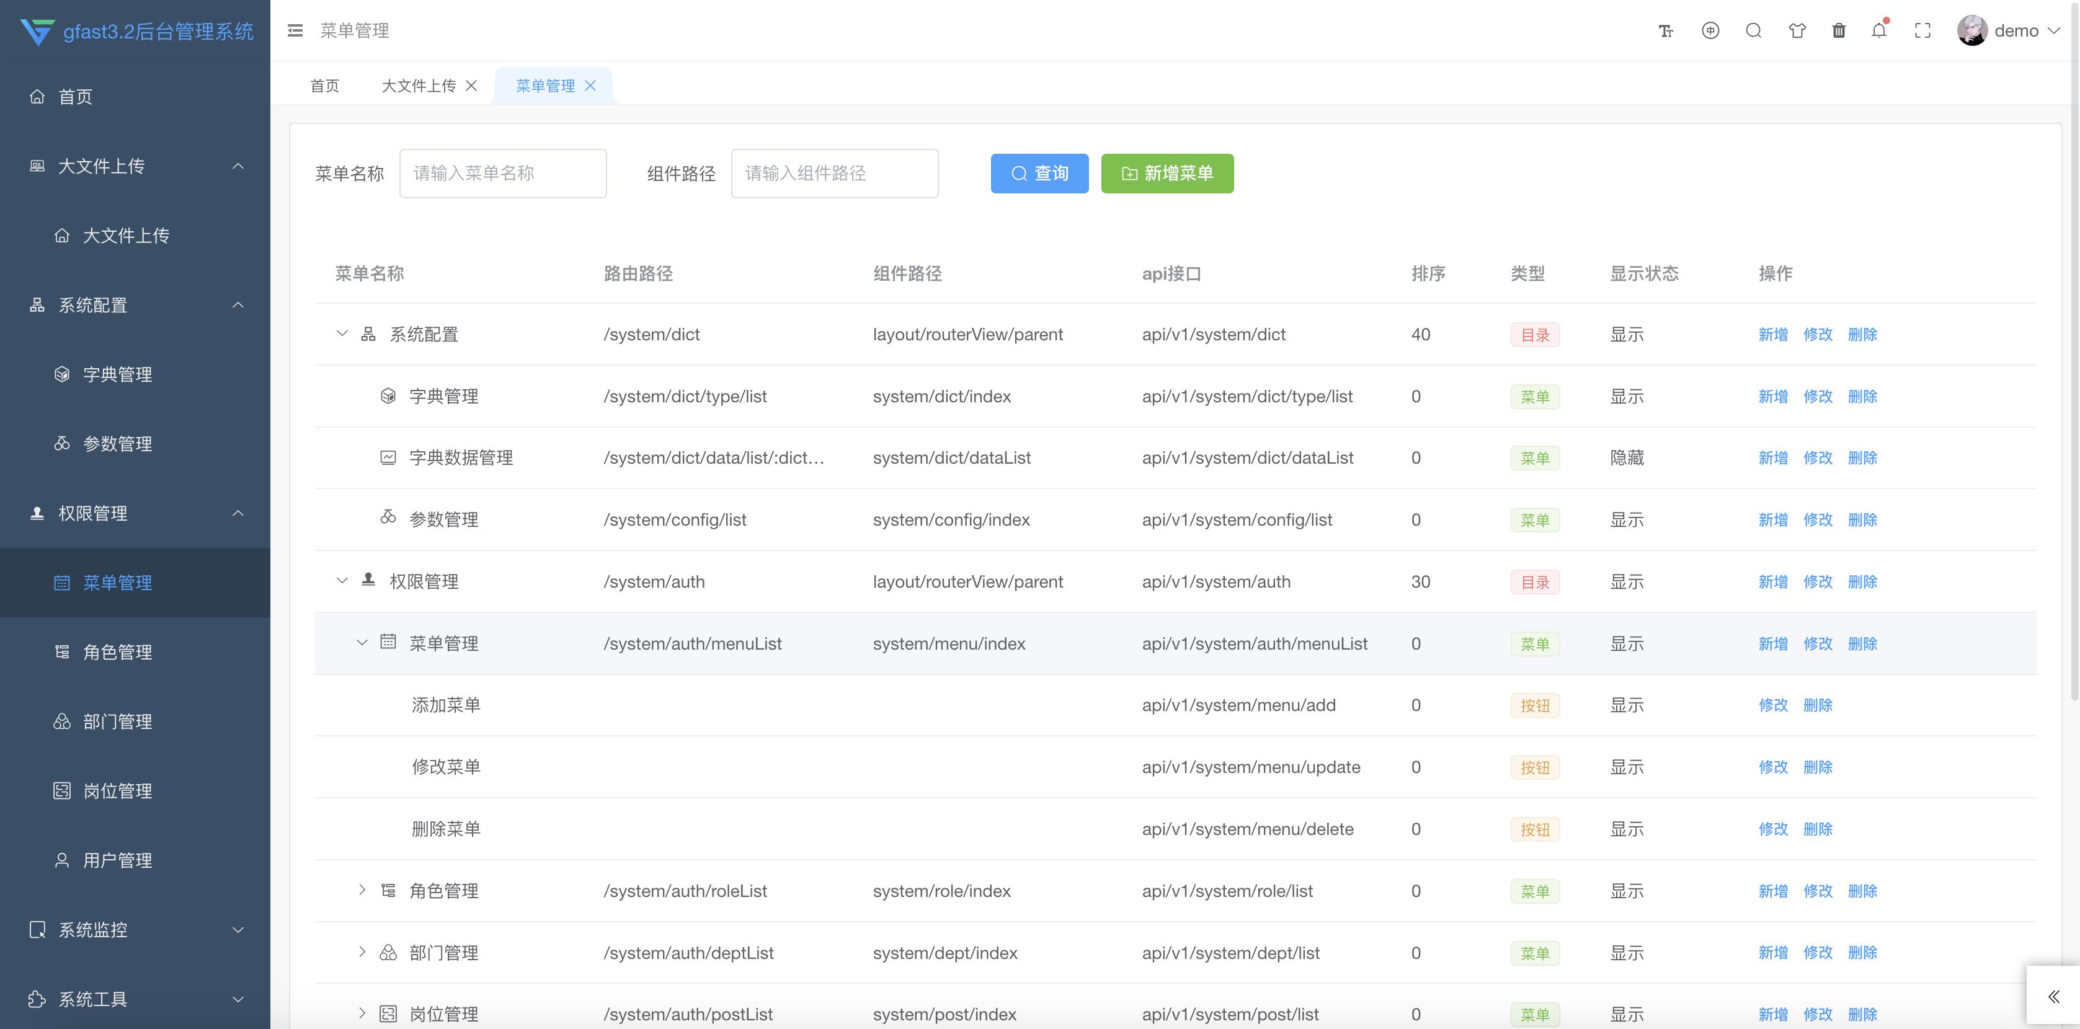
Task: Click the theme skin (t-shirt) icon
Action: pyautogui.click(x=1797, y=30)
